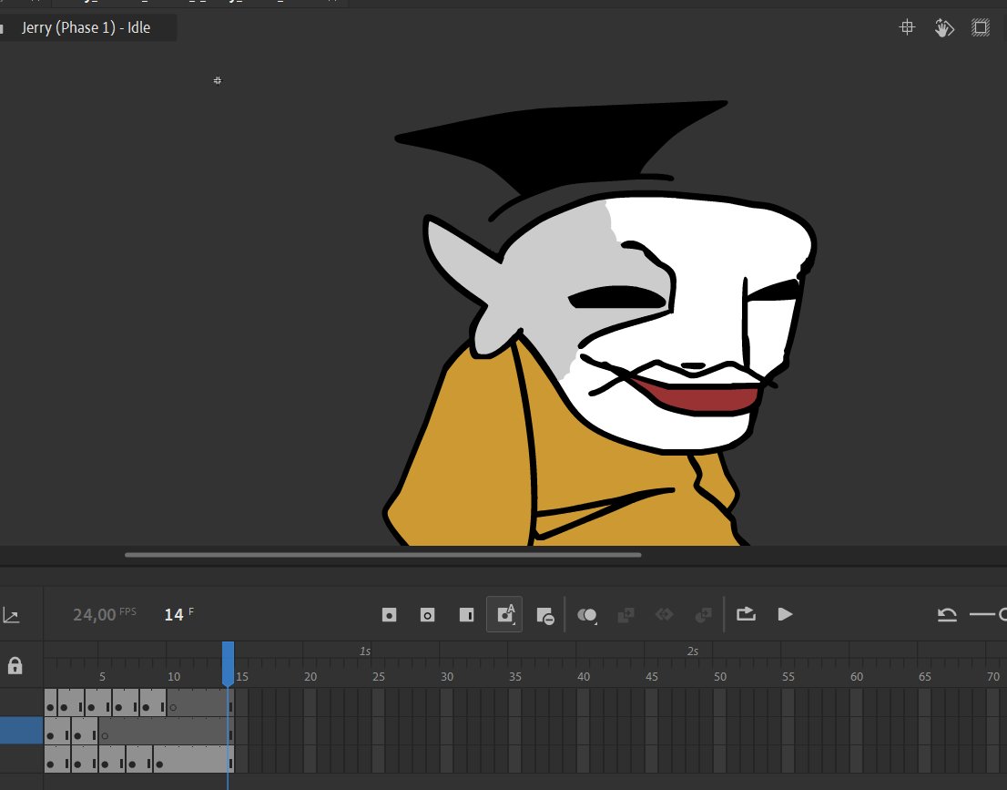Image resolution: width=1007 pixels, height=790 pixels.
Task: Click the Remove Frame button
Action: (545, 616)
